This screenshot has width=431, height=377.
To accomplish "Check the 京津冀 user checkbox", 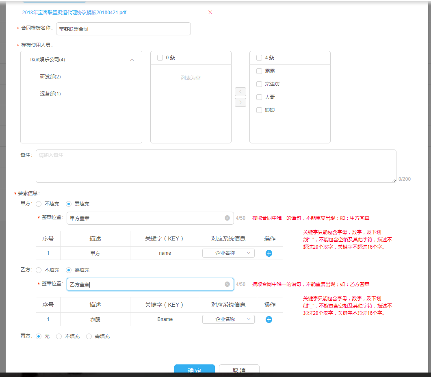I will pos(259,84).
